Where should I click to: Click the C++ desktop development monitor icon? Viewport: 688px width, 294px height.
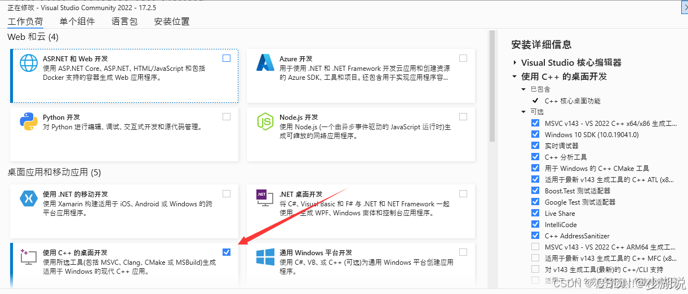click(28, 257)
